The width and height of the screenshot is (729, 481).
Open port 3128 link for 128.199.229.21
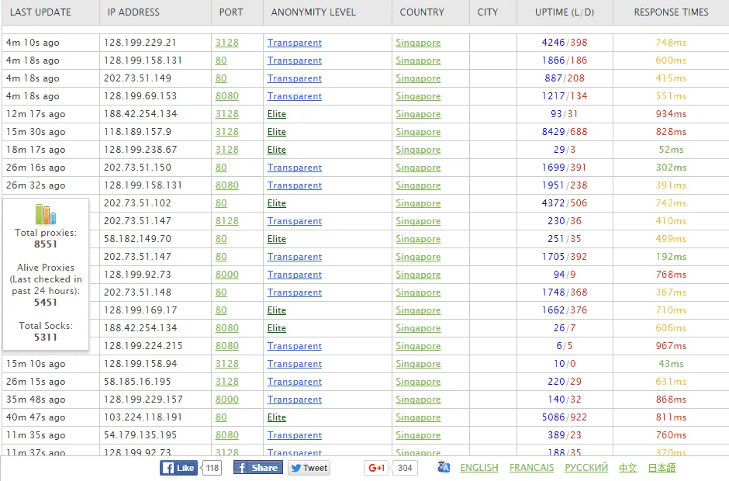227,43
